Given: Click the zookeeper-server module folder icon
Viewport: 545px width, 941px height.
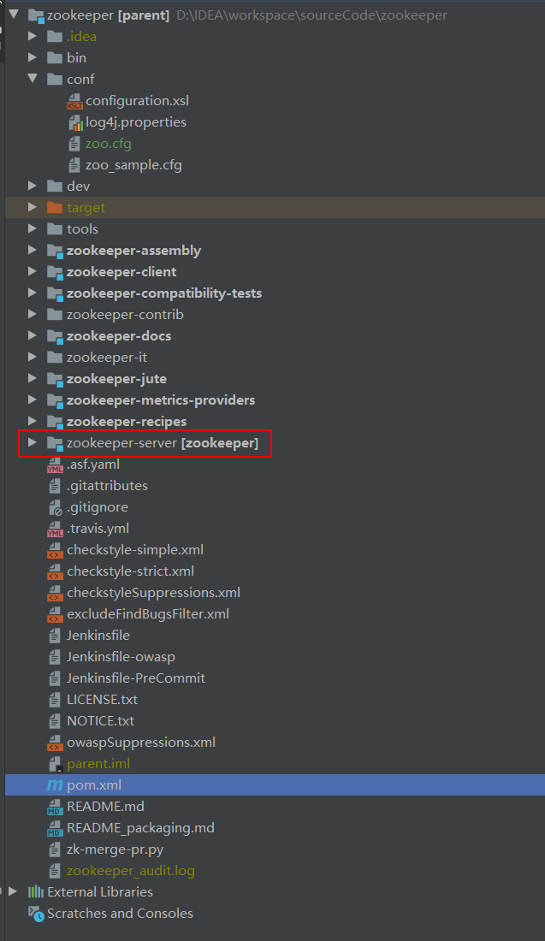Looking at the screenshot, I should [x=55, y=443].
